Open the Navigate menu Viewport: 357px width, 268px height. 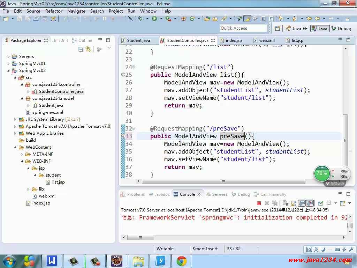pyautogui.click(x=76, y=11)
